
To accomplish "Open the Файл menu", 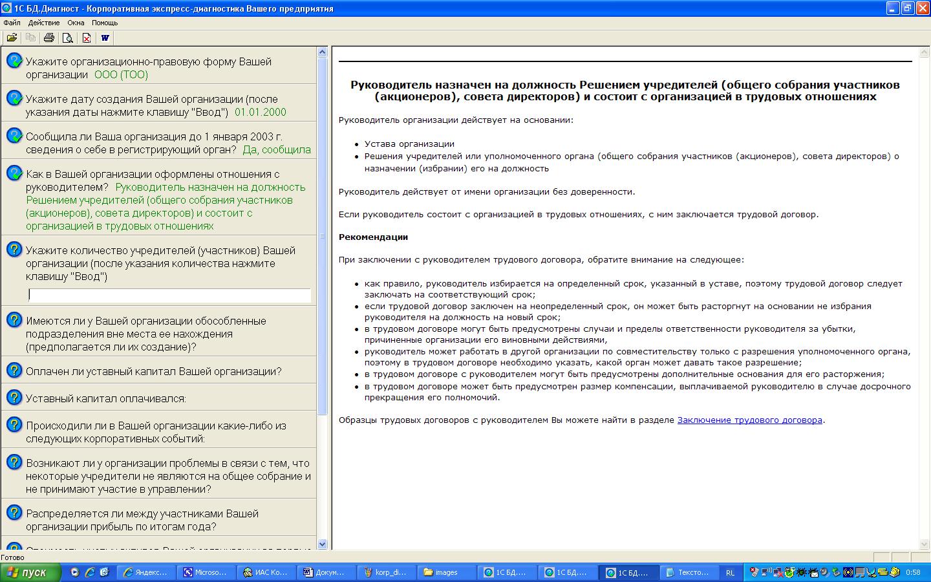I will pos(12,23).
